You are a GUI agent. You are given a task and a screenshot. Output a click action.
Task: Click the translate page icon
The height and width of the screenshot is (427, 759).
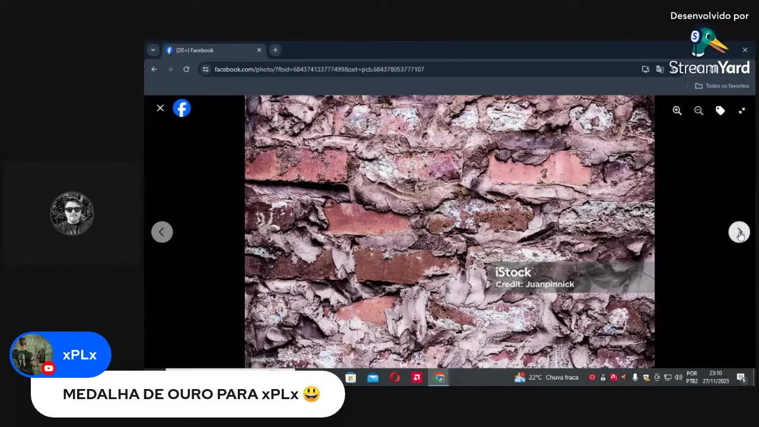[660, 69]
